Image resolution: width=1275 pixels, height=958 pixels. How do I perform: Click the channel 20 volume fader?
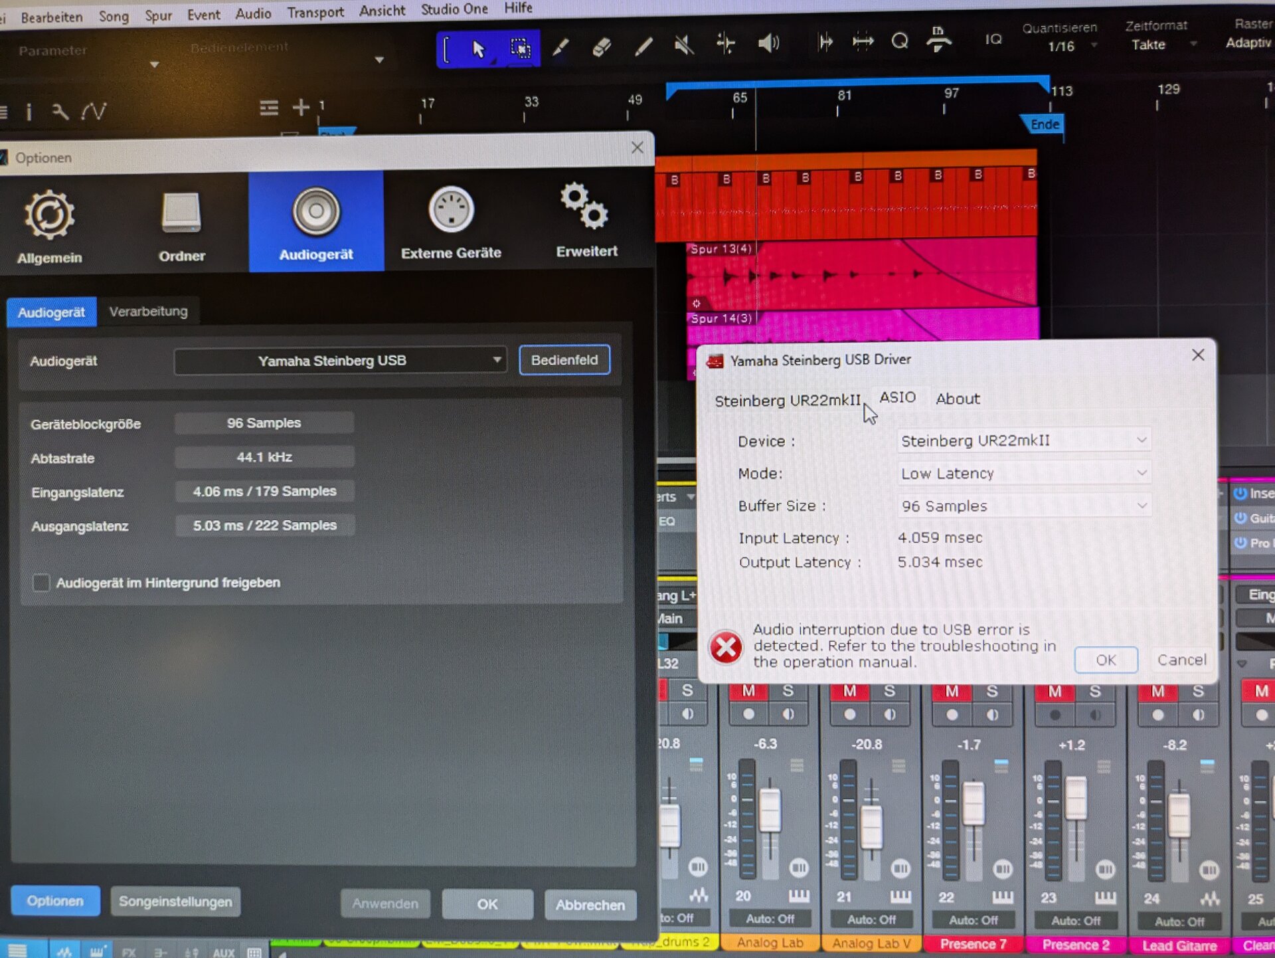point(770,811)
